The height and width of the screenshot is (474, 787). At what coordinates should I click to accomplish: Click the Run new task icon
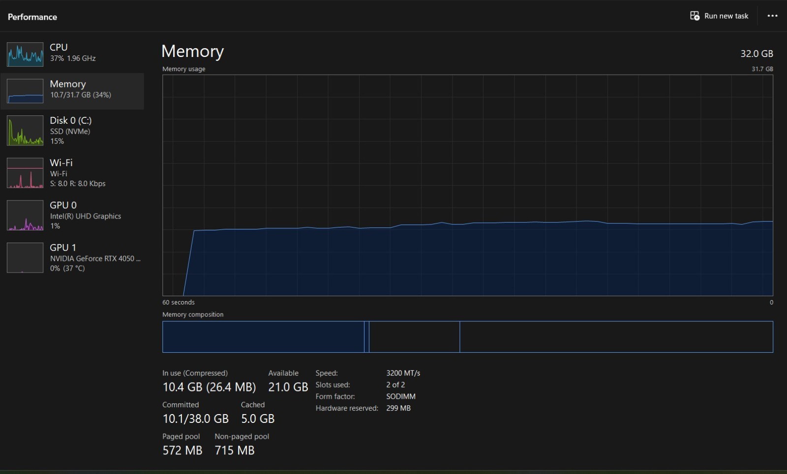click(x=695, y=16)
